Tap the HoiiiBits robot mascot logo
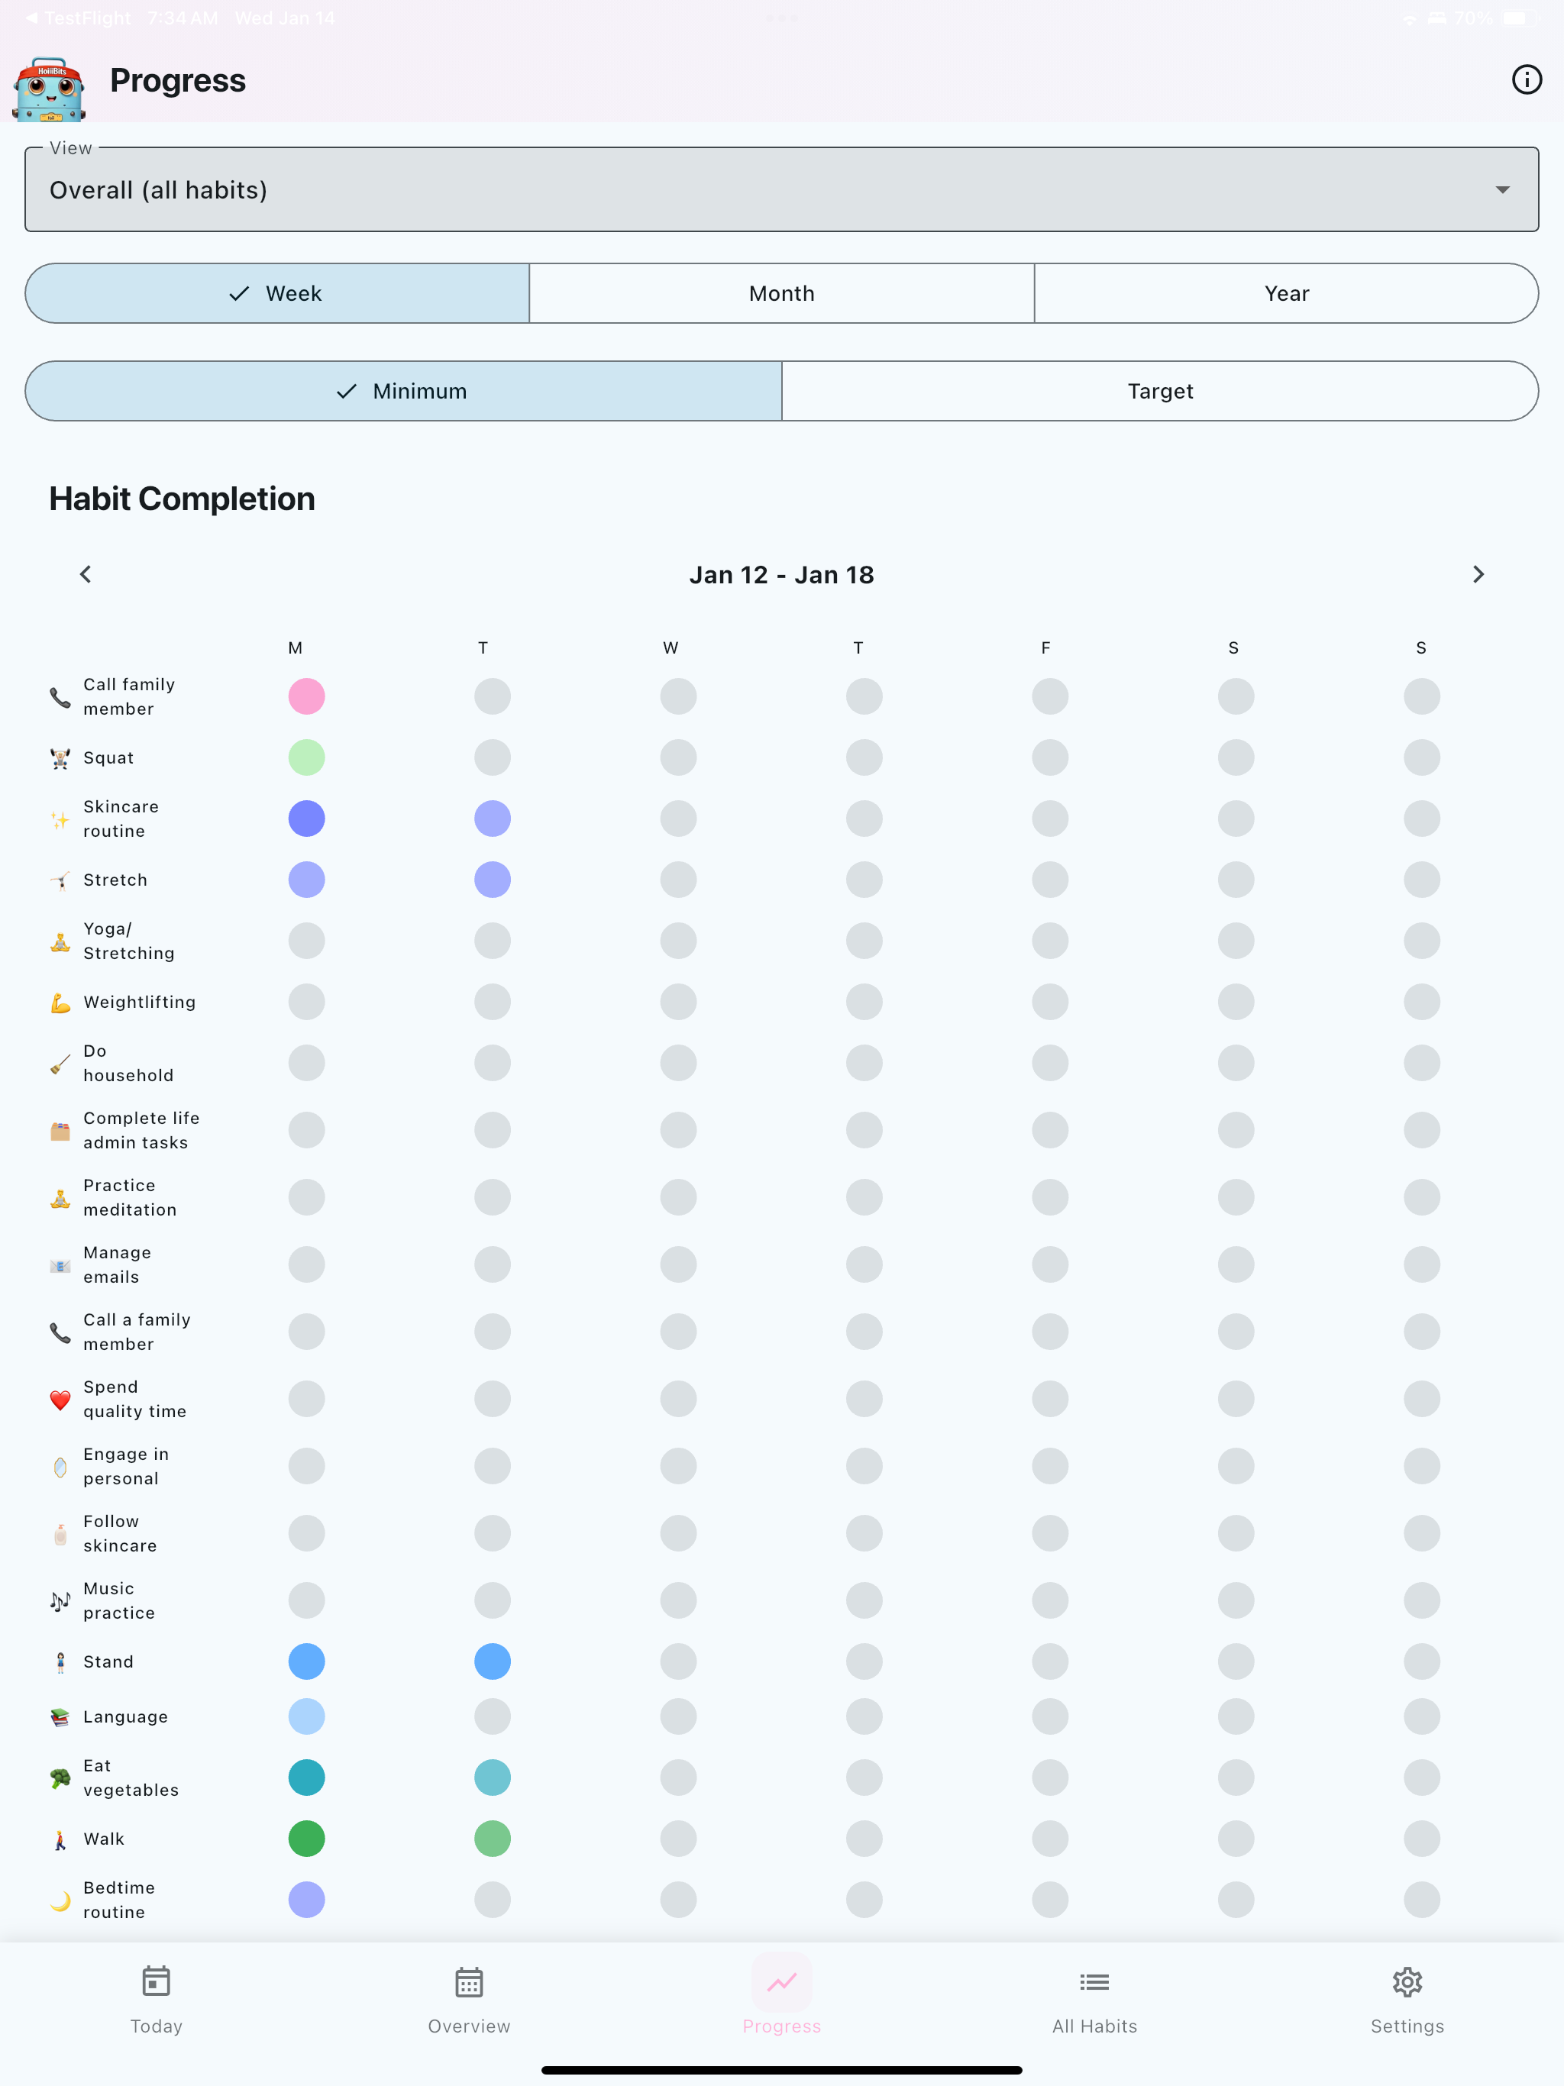This screenshot has width=1564, height=2086. (x=49, y=89)
